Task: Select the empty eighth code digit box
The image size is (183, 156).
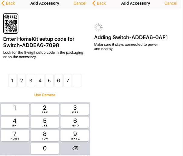Action: 77,81
